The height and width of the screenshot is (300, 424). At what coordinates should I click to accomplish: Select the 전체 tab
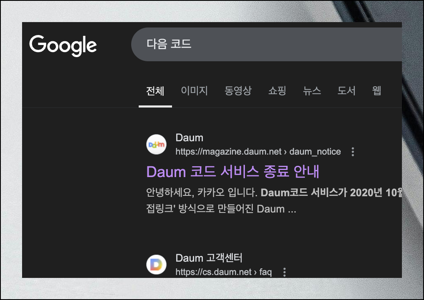(155, 91)
